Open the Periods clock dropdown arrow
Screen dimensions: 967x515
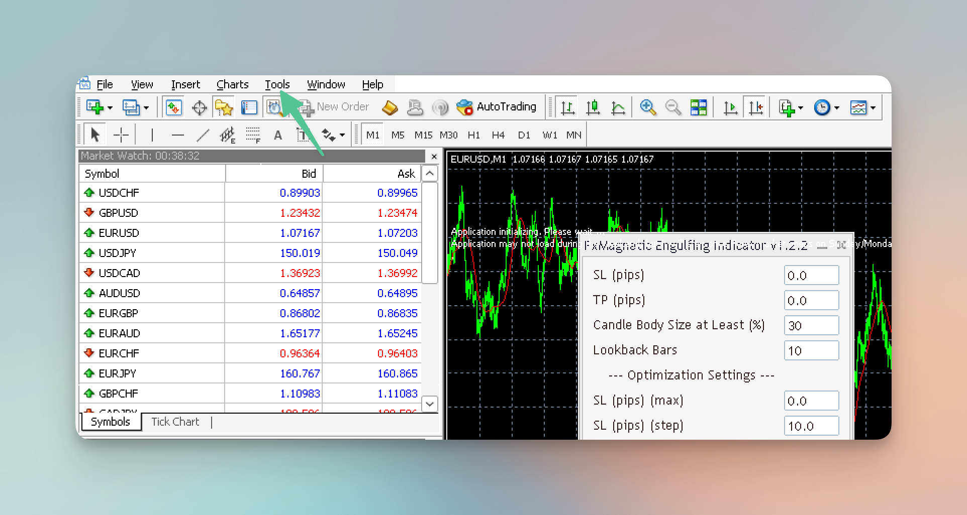pyautogui.click(x=837, y=108)
